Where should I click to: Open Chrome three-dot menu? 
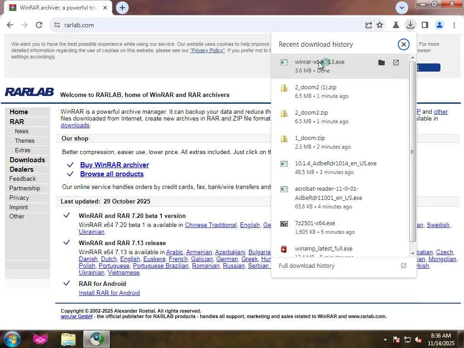pos(454,25)
